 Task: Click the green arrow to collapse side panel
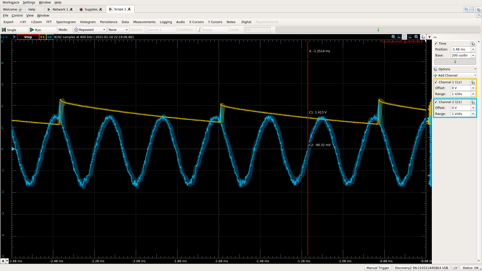pos(435,37)
